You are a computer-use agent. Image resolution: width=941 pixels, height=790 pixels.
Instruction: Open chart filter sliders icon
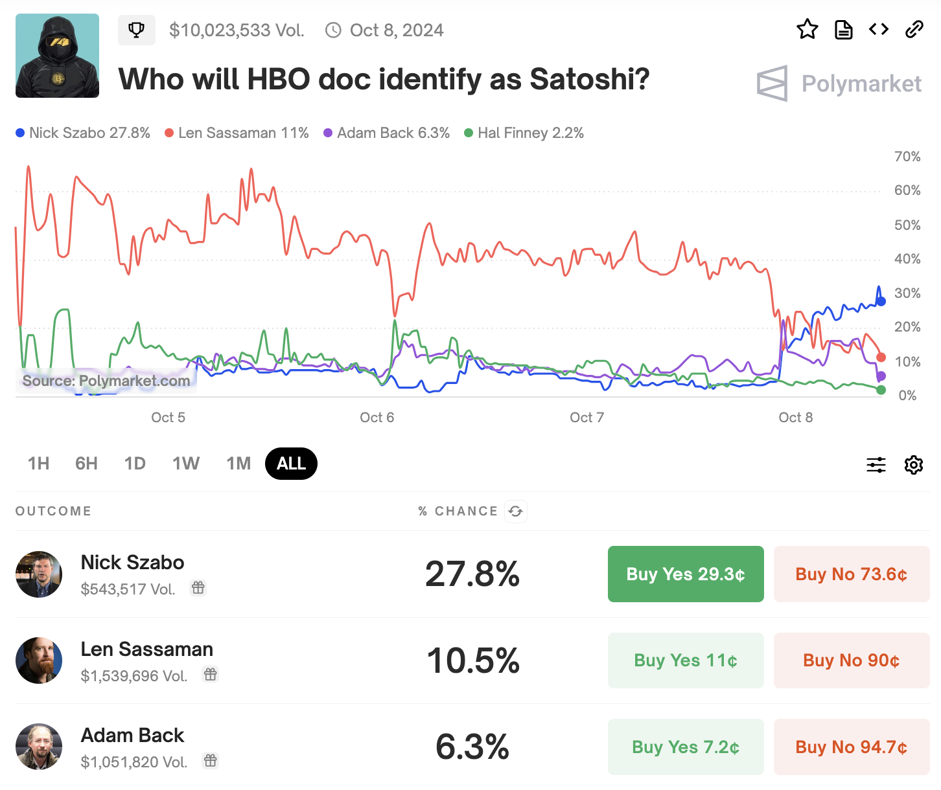coord(876,464)
